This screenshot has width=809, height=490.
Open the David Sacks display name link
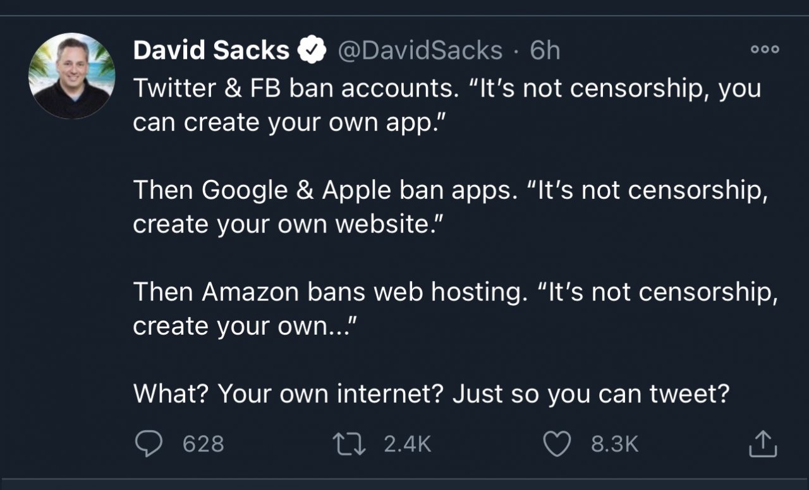[x=211, y=51]
